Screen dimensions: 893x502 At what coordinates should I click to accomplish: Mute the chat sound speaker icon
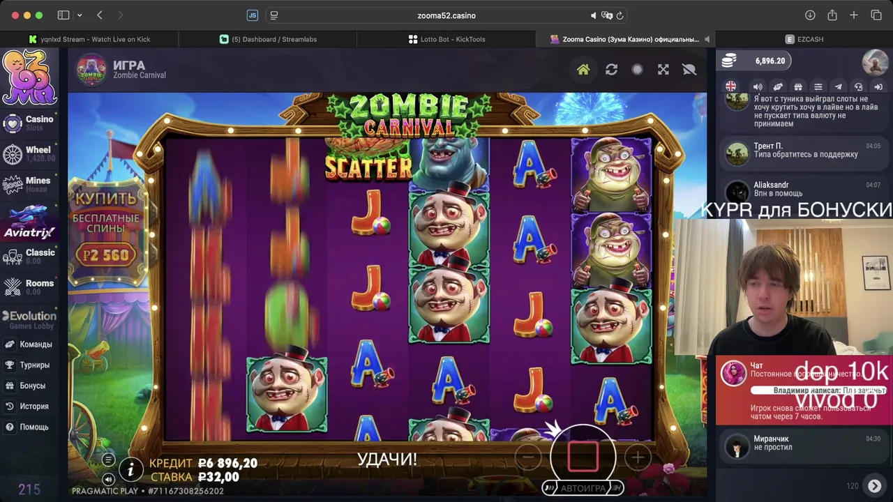click(x=758, y=86)
